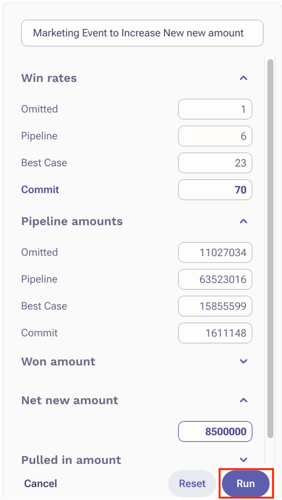282x500 pixels.
Task: Select the Net new amount value 8500000
Action: [215, 432]
